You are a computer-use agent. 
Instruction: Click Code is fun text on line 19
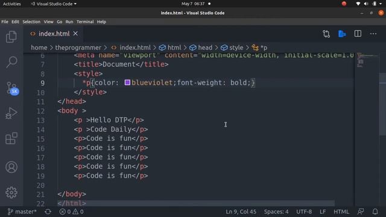point(109,175)
